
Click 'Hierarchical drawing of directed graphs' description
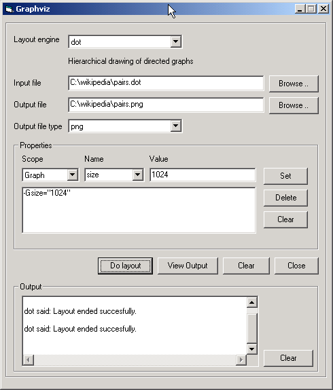click(130, 61)
